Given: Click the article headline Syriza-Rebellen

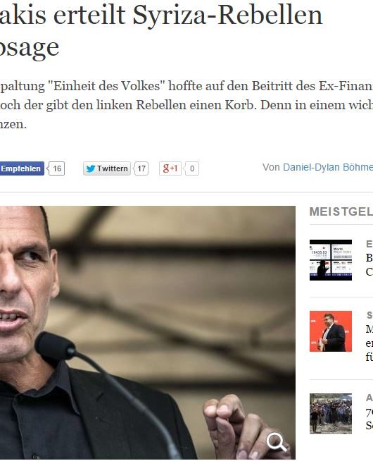Looking at the screenshot, I should coord(227,15).
